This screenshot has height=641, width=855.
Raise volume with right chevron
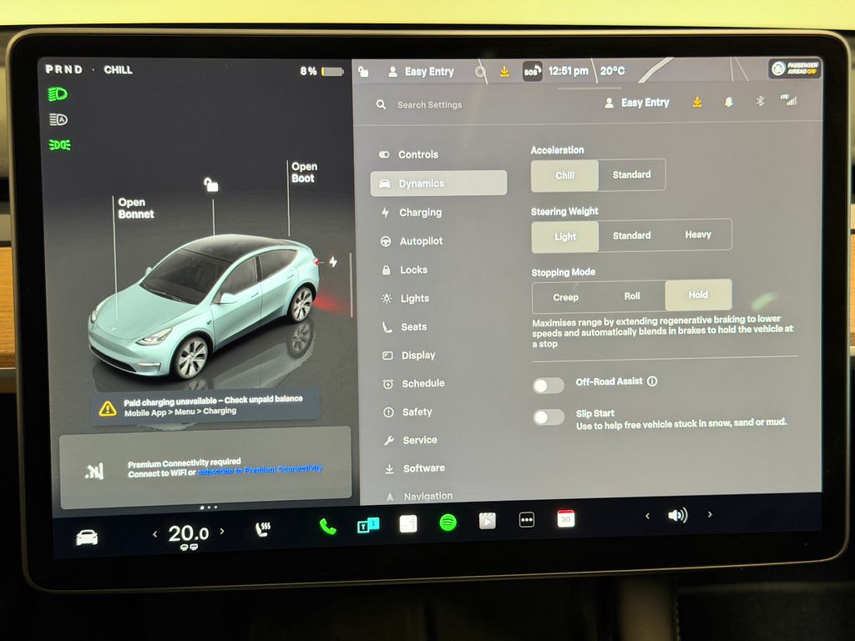coord(710,514)
